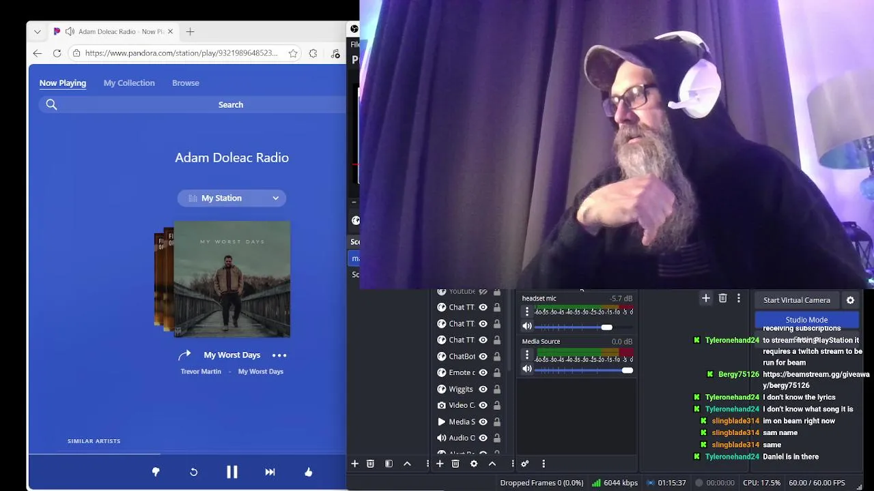
Task: Click My Worst Days album cover thumbnail
Action: click(232, 279)
